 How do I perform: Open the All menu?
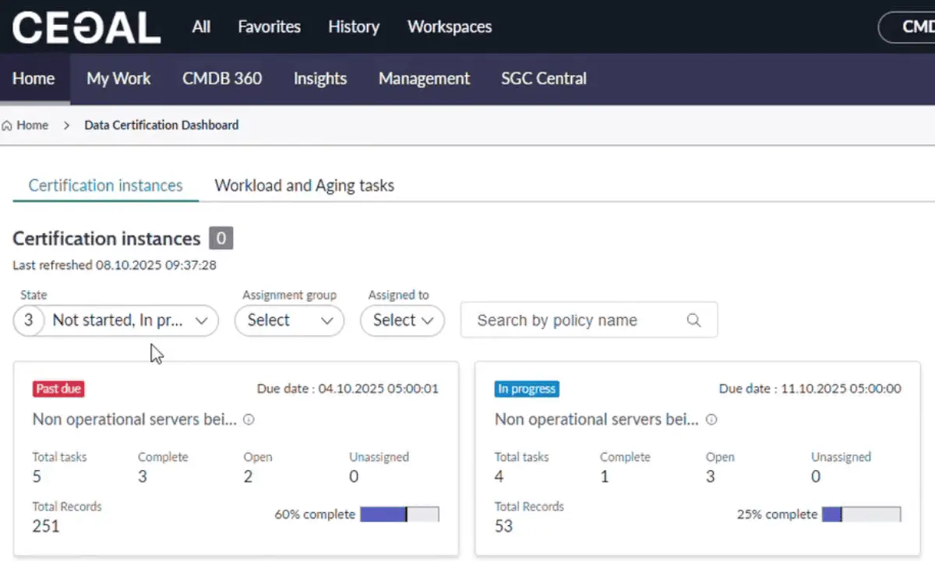point(201,27)
